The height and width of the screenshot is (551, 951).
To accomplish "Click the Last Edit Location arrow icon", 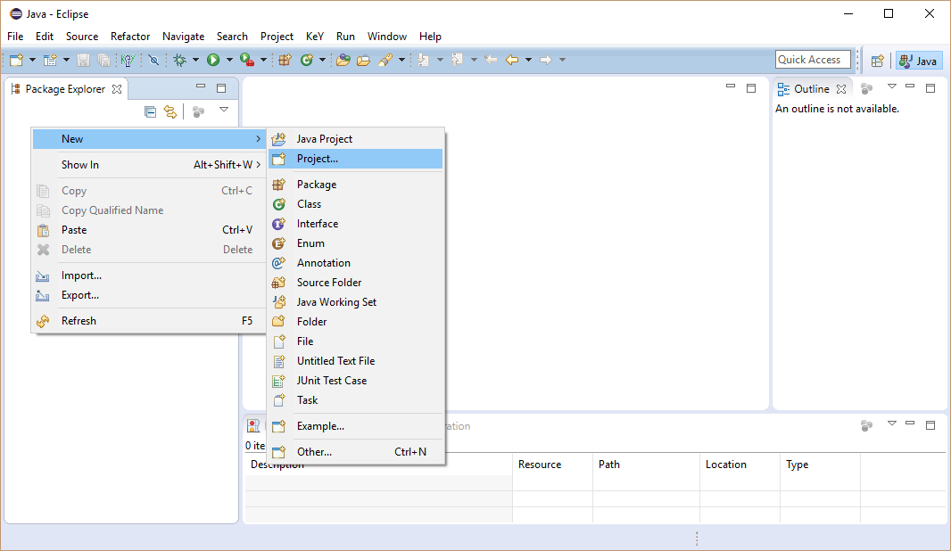I will point(491,60).
